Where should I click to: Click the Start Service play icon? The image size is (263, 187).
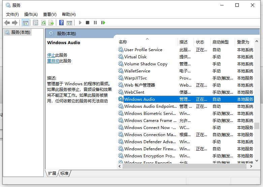click(x=80, y=23)
